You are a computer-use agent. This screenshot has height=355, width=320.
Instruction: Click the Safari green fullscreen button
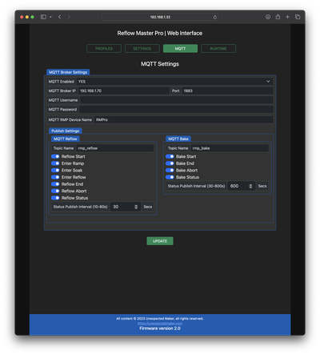click(x=32, y=17)
